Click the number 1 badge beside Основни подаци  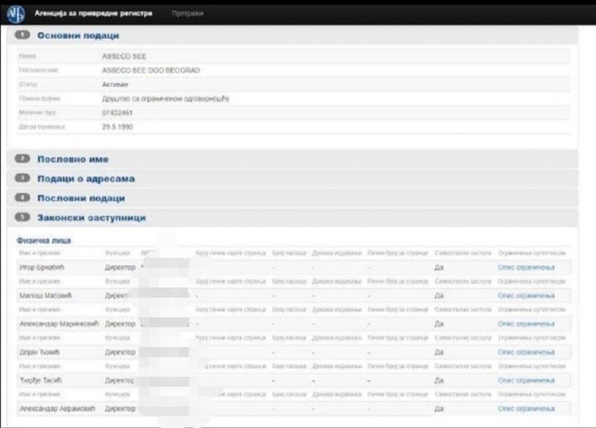tap(23, 35)
